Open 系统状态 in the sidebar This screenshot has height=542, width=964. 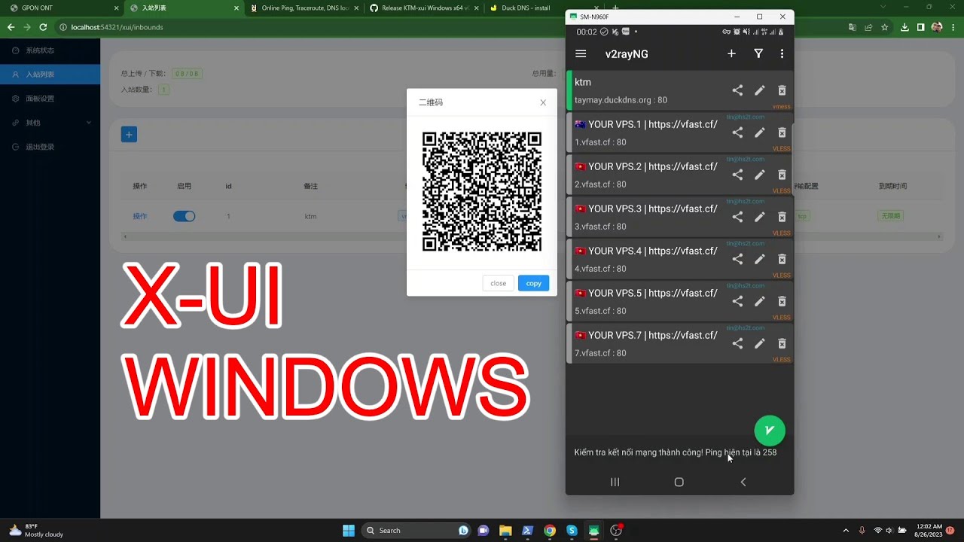click(50, 50)
